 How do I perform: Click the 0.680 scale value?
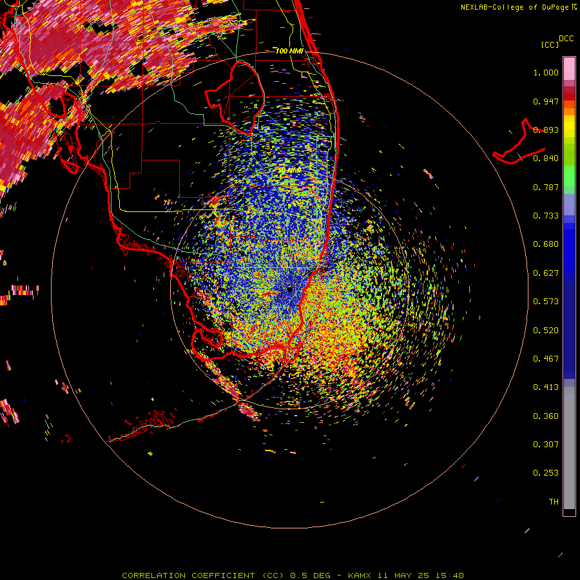[546, 244]
